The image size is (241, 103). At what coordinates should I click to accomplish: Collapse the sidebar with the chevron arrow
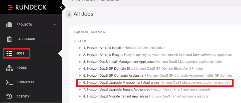coord(61,7)
